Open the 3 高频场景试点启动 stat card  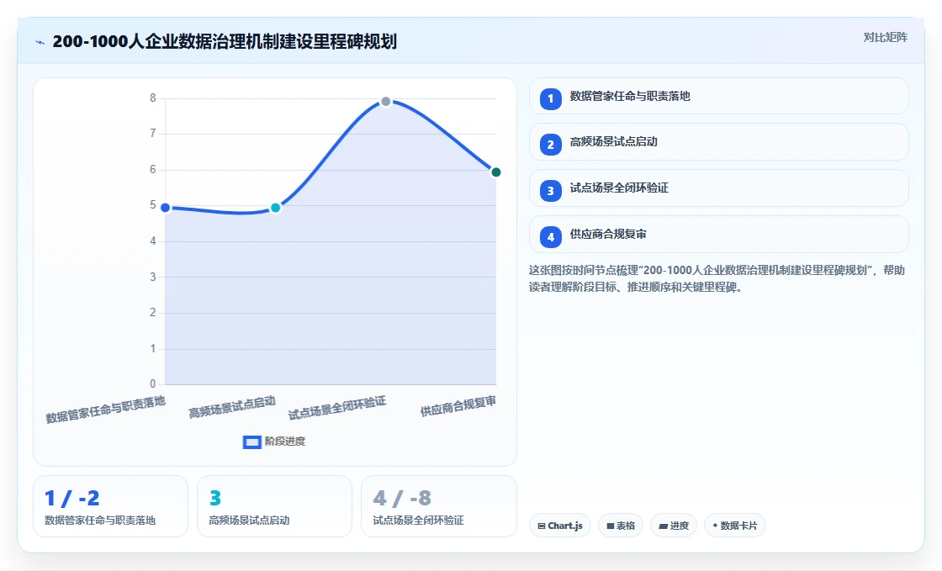[274, 506]
